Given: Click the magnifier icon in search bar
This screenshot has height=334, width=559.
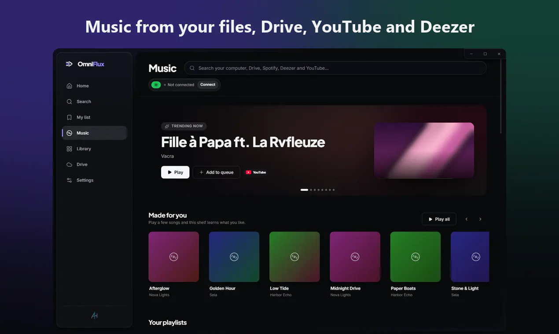Looking at the screenshot, I should tap(192, 68).
